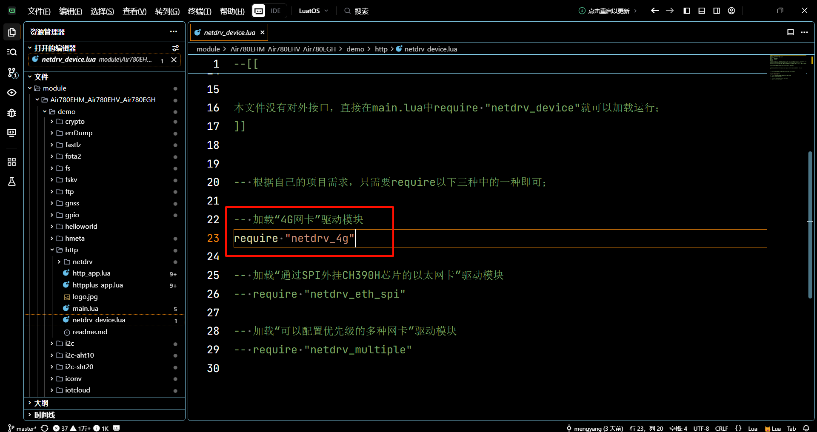817x432 pixels.
Task: Click the Remote Explorer monitor icon
Action: pos(12,133)
